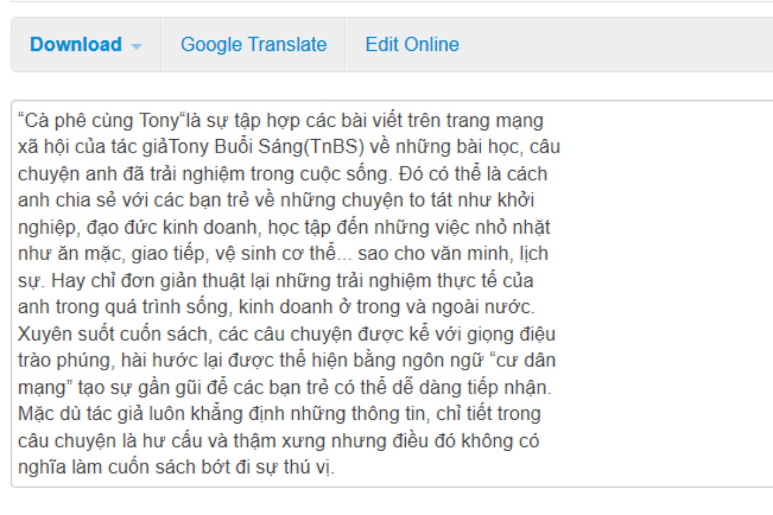773x515 pixels.
Task: Click the line starting "nghiệp, đạo đức kinh doanh"
Action: (x=284, y=227)
